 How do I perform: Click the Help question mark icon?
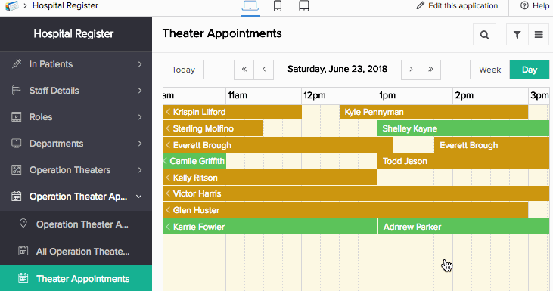(x=524, y=5)
